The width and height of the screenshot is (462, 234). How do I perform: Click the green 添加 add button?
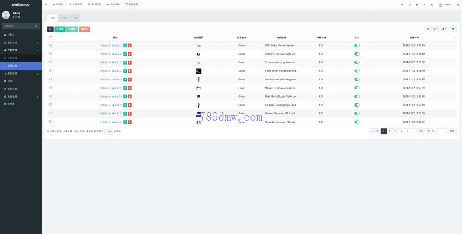click(60, 29)
